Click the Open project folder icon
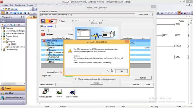Screen dimensions: 193x108 click(6, 9)
